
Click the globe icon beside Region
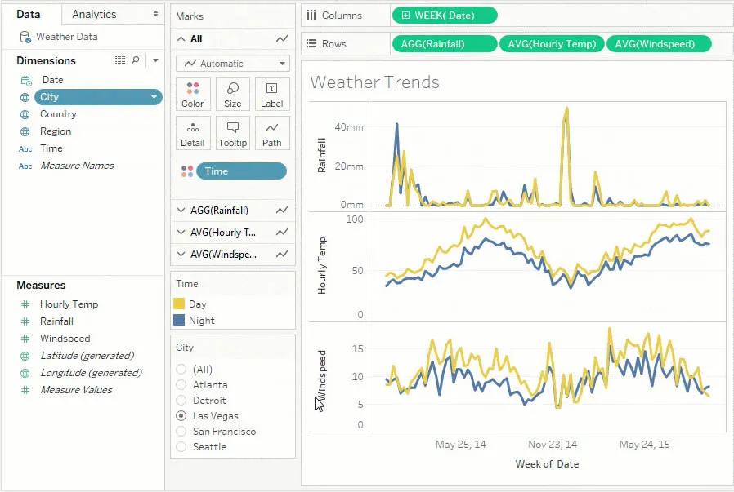[25, 131]
